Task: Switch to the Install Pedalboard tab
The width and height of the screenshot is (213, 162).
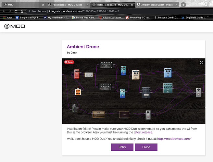Action: (x=112, y=5)
